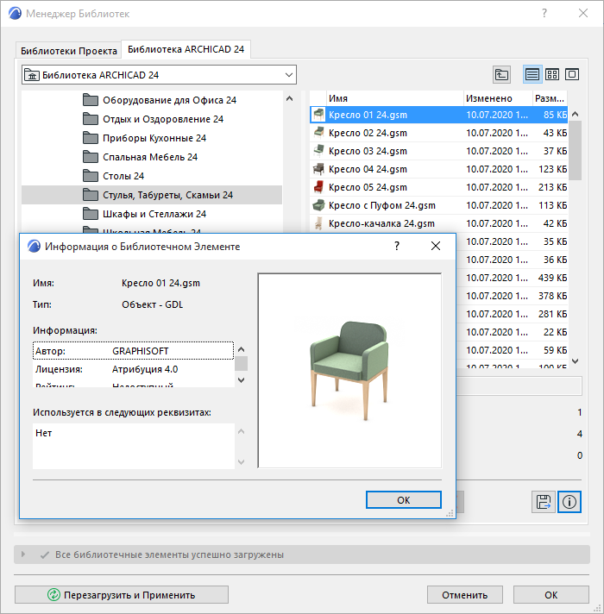Switch to large preview view icon
Screen dimensions: 604x614
point(572,74)
